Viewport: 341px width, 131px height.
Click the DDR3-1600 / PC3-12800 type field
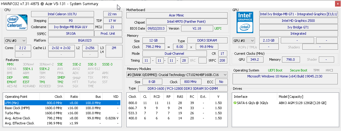tap(183, 89)
